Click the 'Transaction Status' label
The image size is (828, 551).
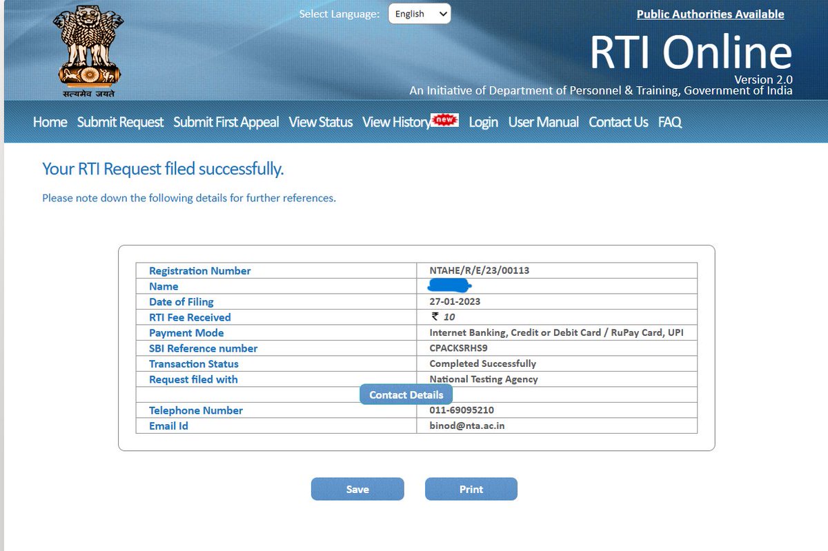click(194, 364)
